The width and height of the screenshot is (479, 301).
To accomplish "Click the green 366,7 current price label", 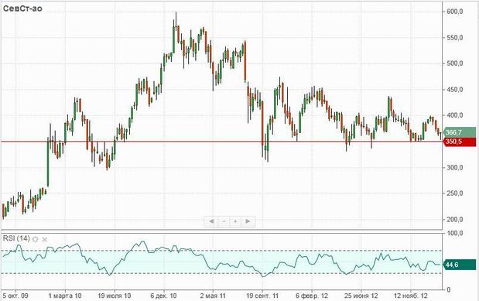I will [x=460, y=132].
